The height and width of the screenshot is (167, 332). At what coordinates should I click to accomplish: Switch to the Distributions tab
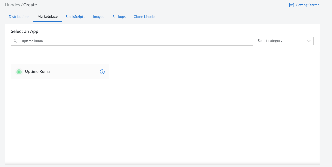tap(19, 17)
